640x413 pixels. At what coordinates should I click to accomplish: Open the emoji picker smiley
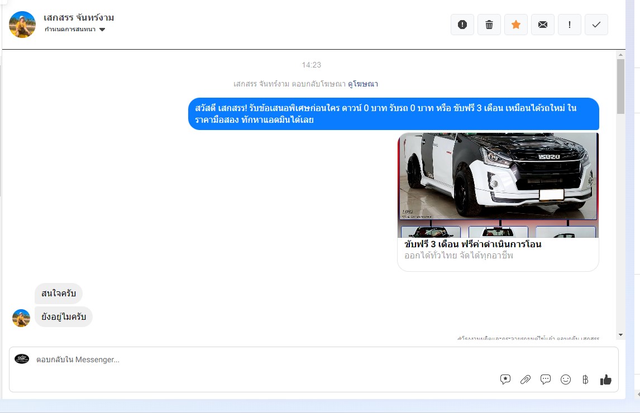coord(566,380)
